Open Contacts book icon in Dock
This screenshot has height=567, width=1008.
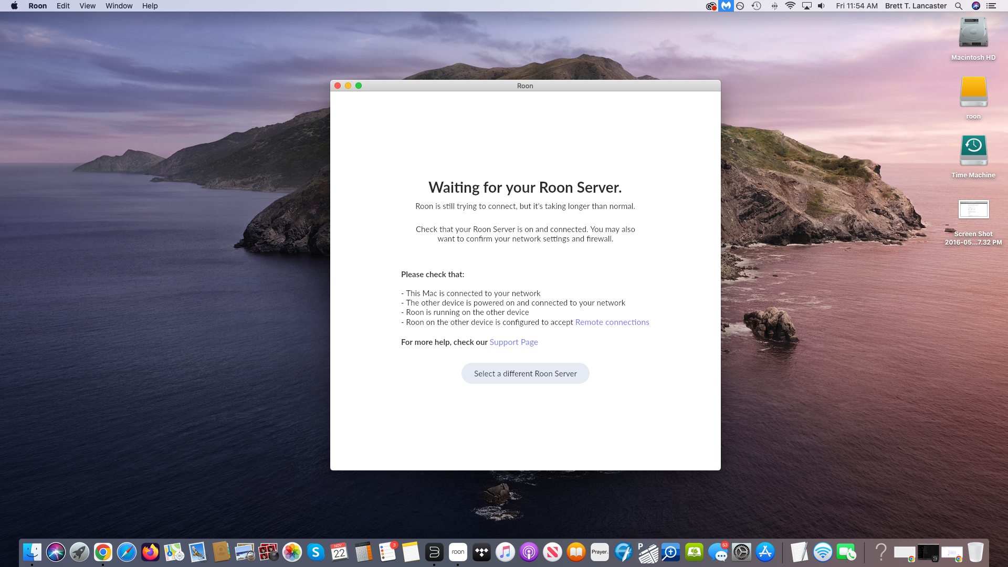click(x=221, y=552)
